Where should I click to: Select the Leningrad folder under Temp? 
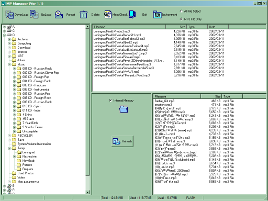coord(29,152)
